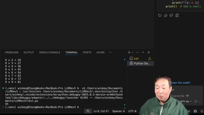Maximize the panel size with the up chevron
Image resolution: width=204 pixels, height=115 pixels.
143,52
